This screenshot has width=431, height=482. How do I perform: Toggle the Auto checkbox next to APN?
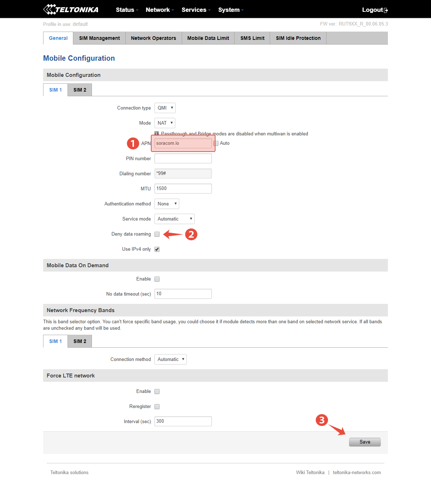pos(216,143)
